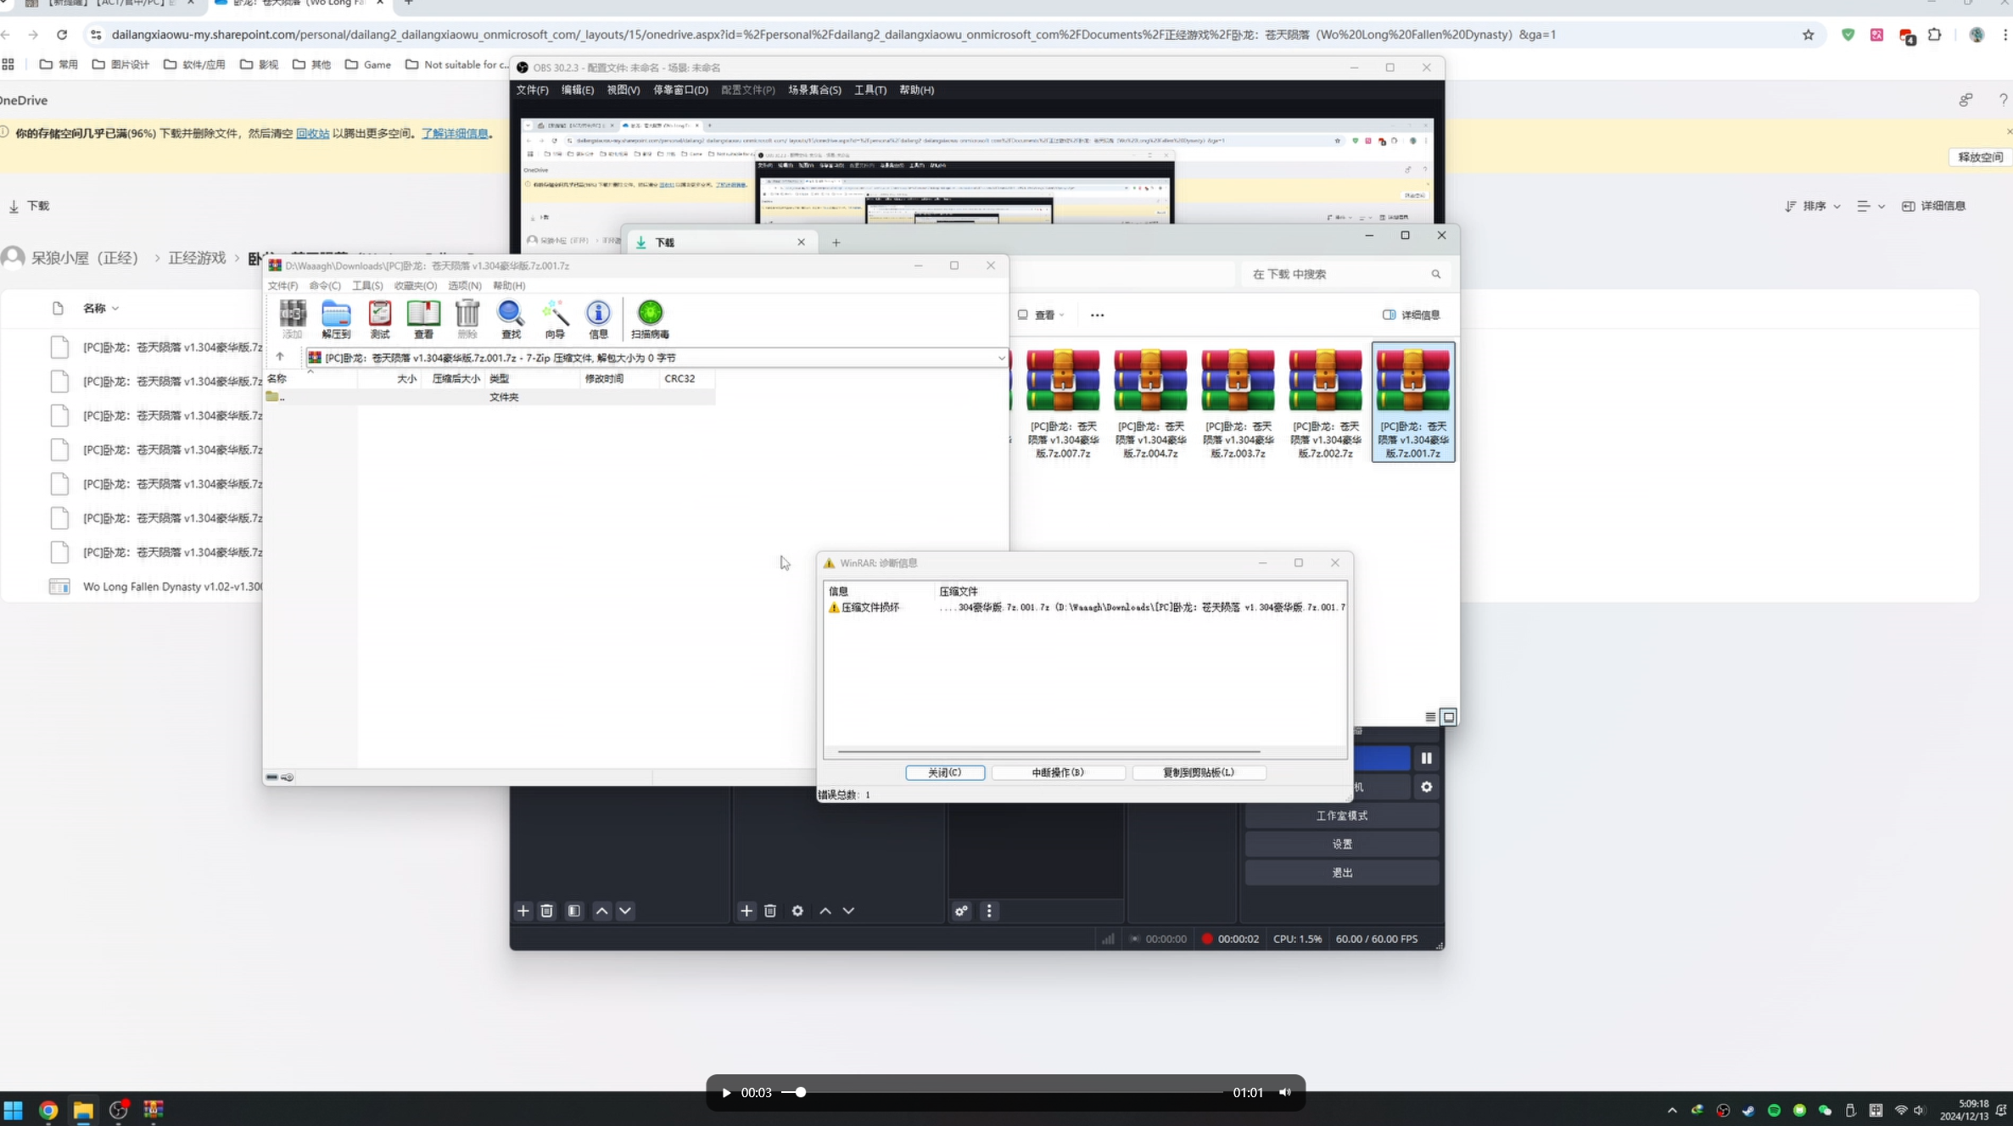The height and width of the screenshot is (1126, 2013).
Task: Open OBS Edit (编辑) menu
Action: [578, 90]
